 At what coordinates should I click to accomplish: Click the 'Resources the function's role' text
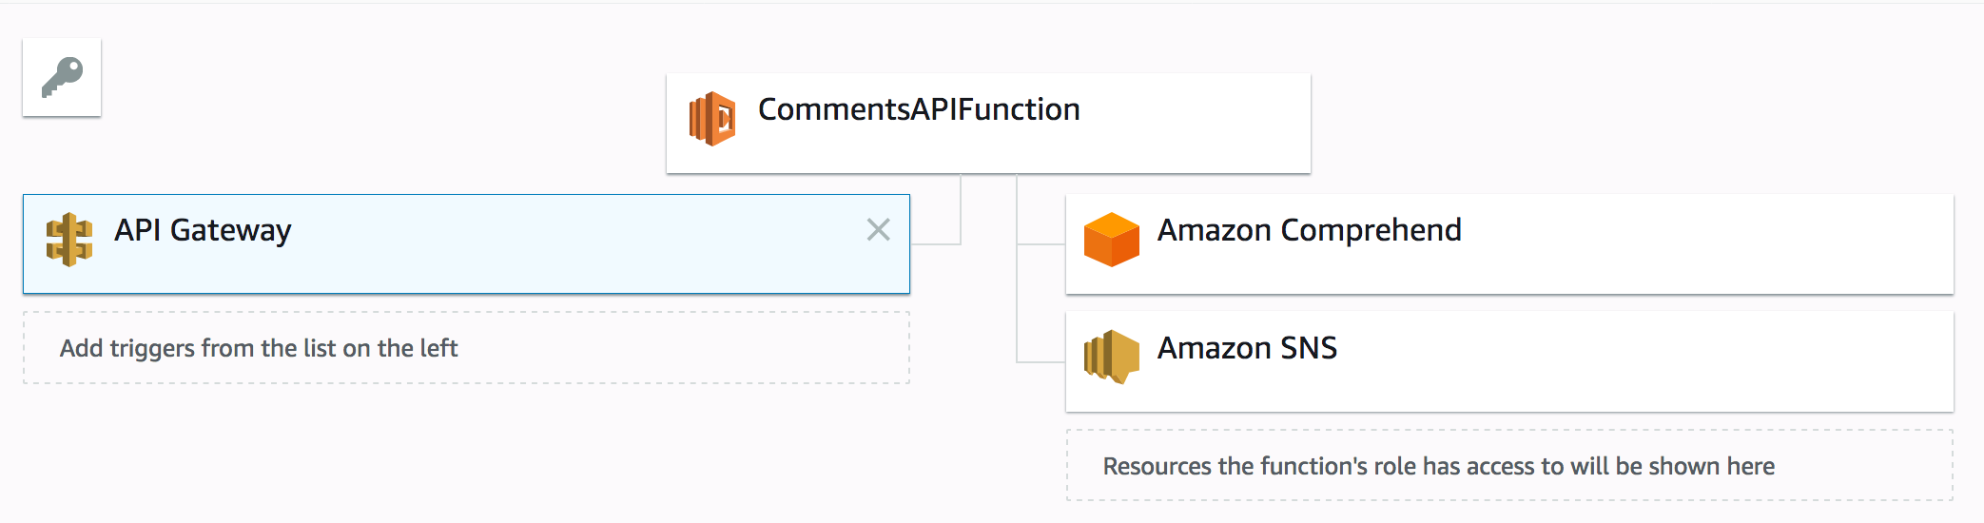tap(1438, 466)
